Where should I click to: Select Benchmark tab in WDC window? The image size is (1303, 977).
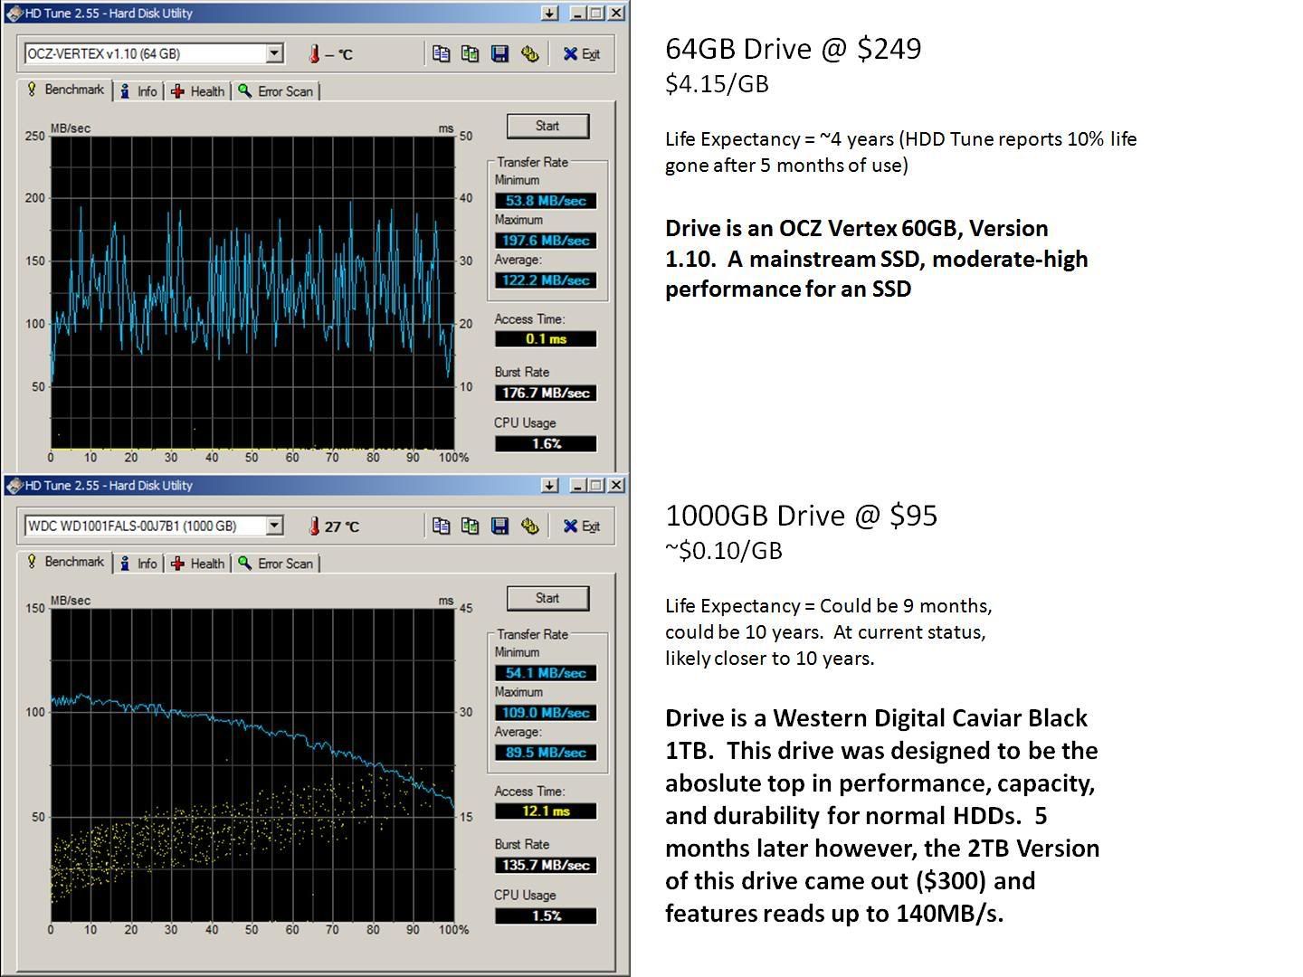point(65,562)
